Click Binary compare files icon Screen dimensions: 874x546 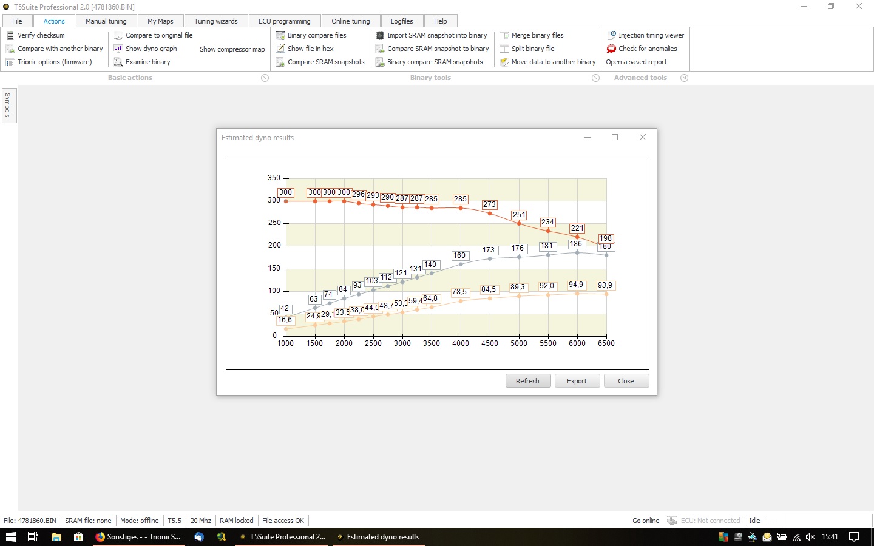pos(280,35)
